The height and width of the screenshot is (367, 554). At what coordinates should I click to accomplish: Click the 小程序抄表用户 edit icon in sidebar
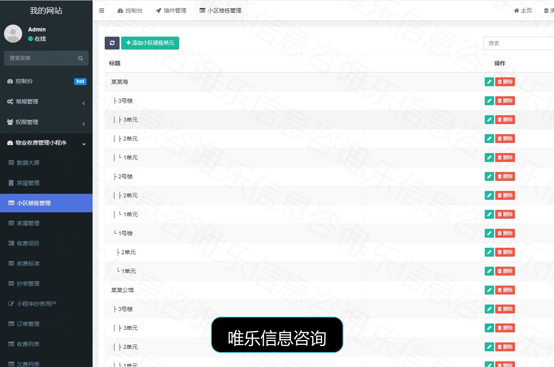[x=11, y=304]
